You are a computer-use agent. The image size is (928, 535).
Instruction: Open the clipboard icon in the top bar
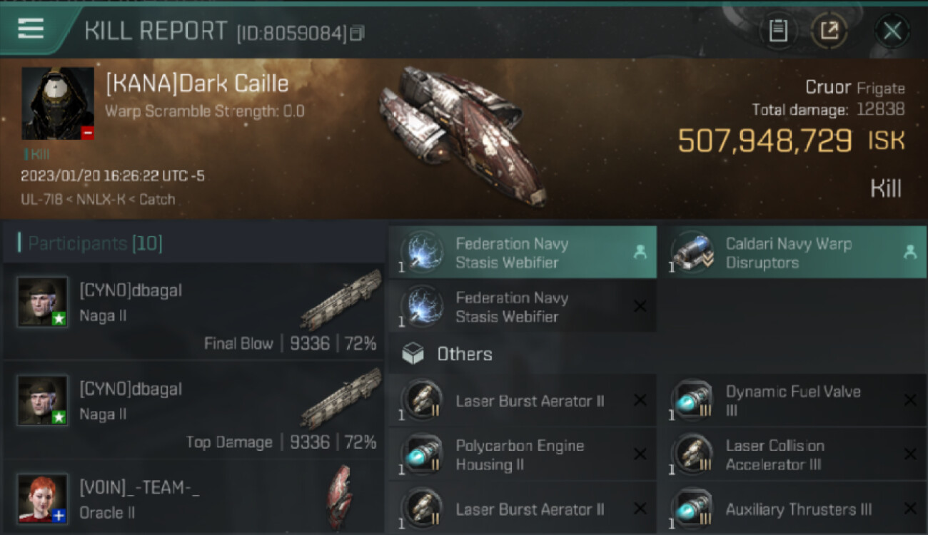coord(778,31)
